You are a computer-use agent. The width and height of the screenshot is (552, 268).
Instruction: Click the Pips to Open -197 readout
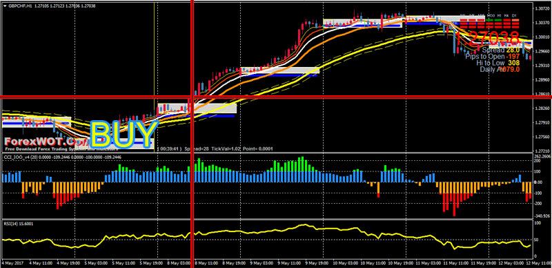point(493,57)
